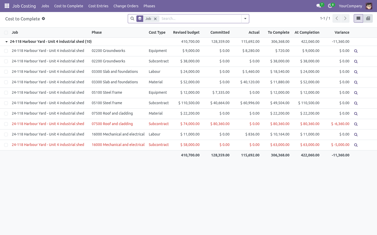Select the Mechanical and electrical Subcontract checkbox
Image resolution: width=377 pixels, height=235 pixels.
6,145
